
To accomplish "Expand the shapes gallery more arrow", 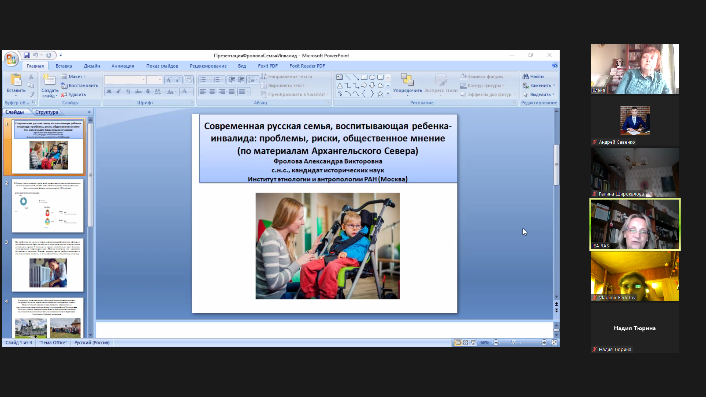I will [388, 94].
